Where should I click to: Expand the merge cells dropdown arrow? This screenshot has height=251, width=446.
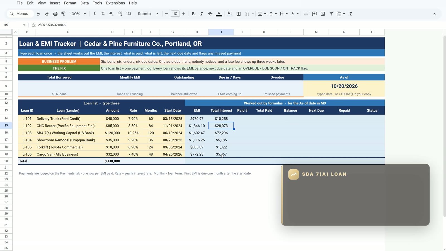click(253, 14)
